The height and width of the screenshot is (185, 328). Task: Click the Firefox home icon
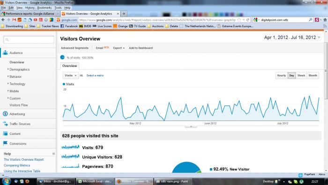click(x=325, y=20)
